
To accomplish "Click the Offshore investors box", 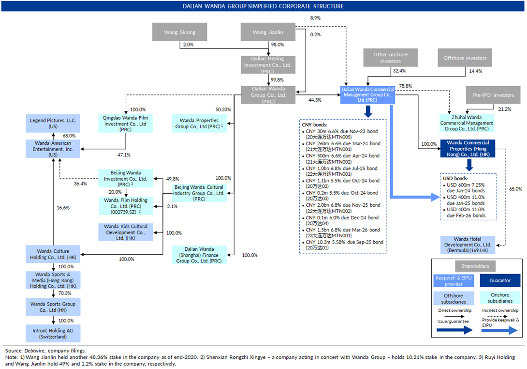I will pos(465,58).
